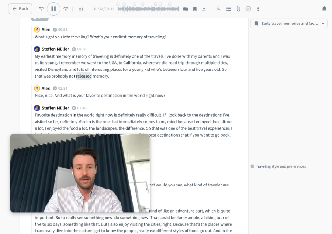This screenshot has width=332, height=234.
Task: Click the bookmark icon in toolbar
Action: (195, 9)
